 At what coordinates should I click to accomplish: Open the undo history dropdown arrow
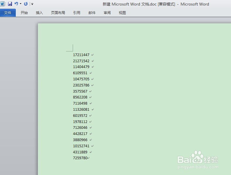click(20, 4)
